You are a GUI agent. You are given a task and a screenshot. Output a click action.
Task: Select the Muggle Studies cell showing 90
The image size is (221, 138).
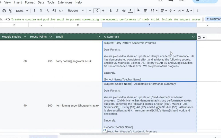coord(14,105)
